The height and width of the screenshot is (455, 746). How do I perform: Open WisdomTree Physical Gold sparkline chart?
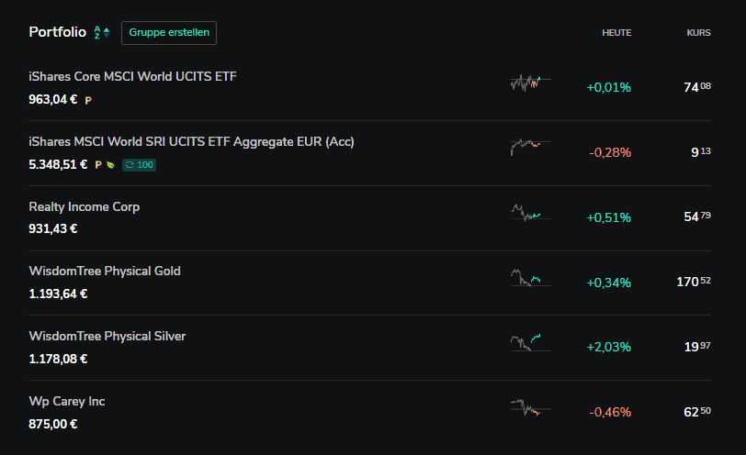pos(530,277)
